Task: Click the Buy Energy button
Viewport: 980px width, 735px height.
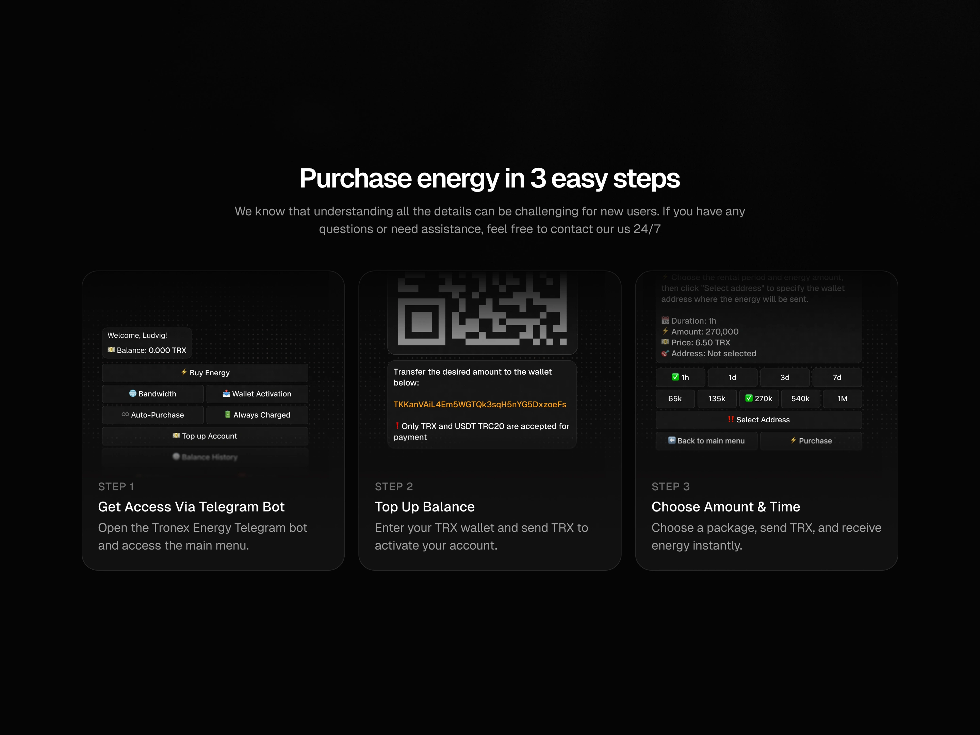Action: (205, 373)
